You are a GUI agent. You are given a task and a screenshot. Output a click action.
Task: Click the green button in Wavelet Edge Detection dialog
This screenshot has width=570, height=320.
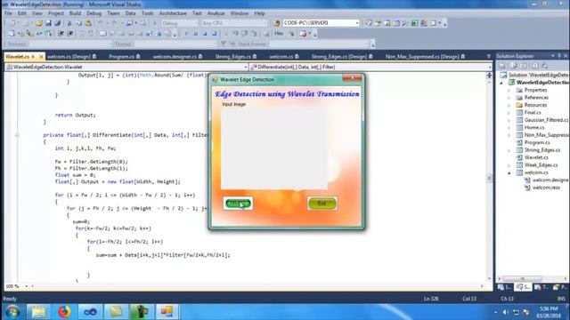238,204
